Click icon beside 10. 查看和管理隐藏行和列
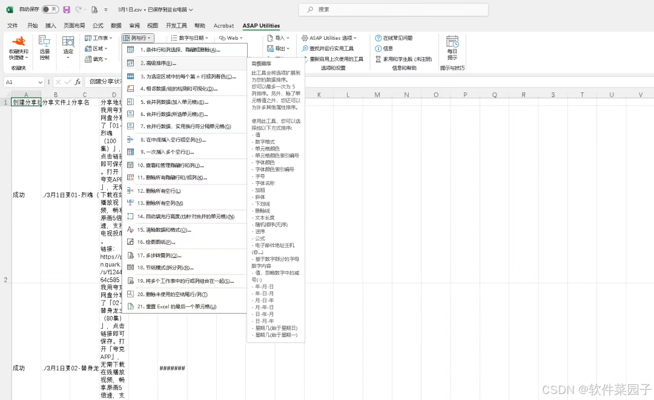The height and width of the screenshot is (400, 654). [x=131, y=165]
